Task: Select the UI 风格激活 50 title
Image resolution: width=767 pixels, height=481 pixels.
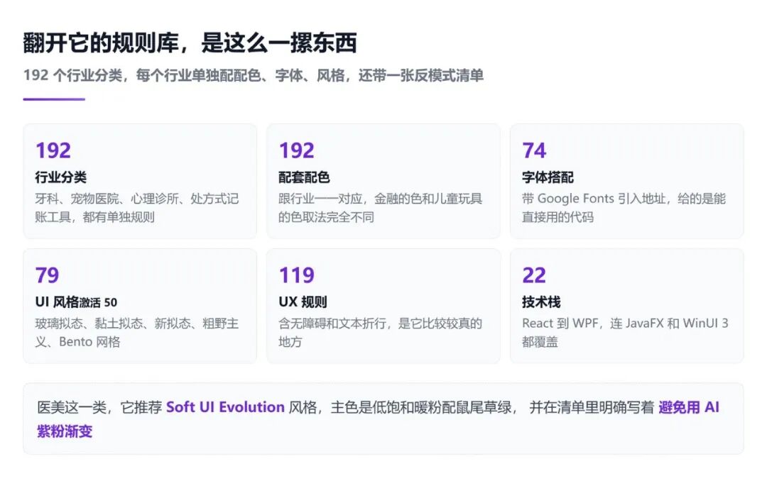Action: pos(76,302)
